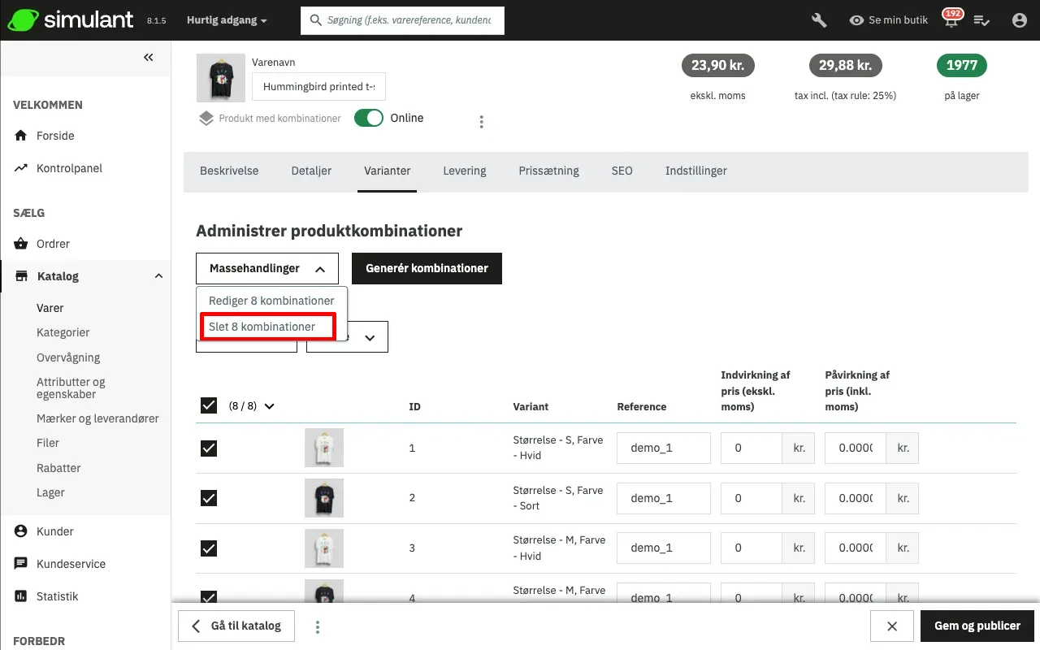1040x650 pixels.
Task: Switch to the Prissætning tab
Action: pos(548,171)
